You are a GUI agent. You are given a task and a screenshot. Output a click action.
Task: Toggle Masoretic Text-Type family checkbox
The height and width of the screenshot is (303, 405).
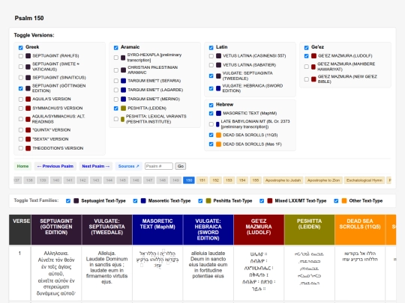coord(135,201)
